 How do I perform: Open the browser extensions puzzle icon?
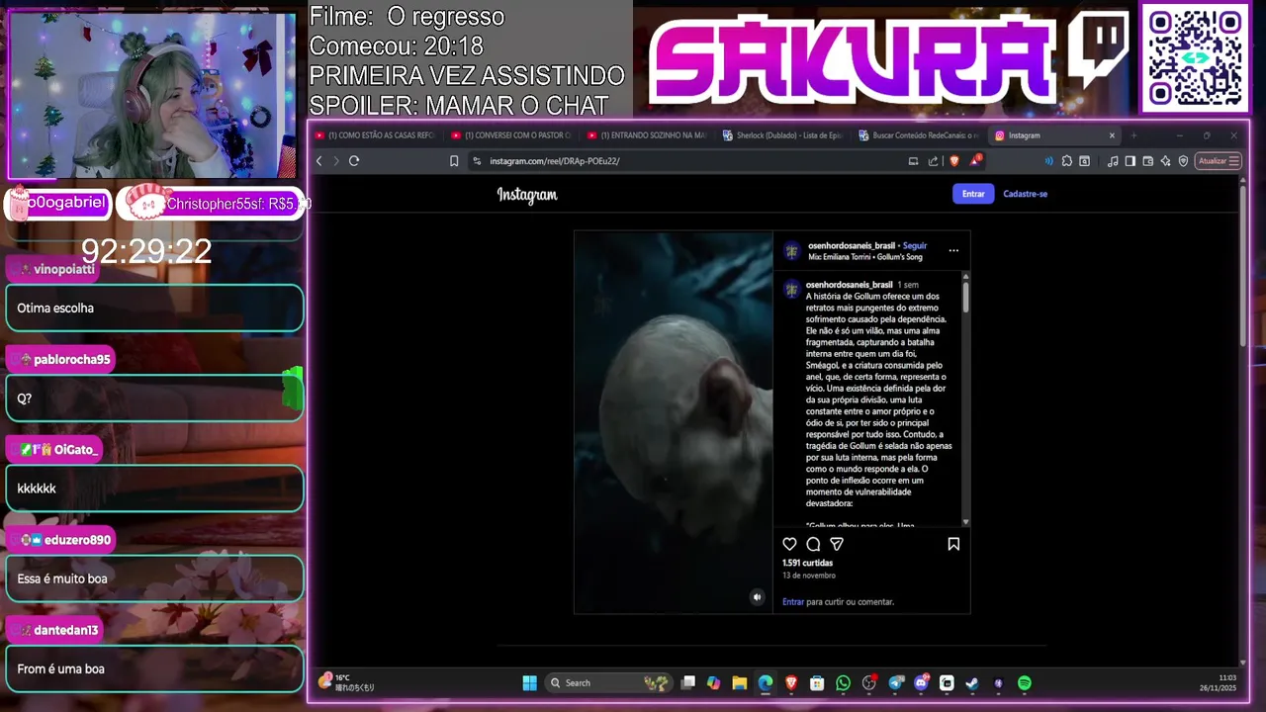pyautogui.click(x=1067, y=161)
